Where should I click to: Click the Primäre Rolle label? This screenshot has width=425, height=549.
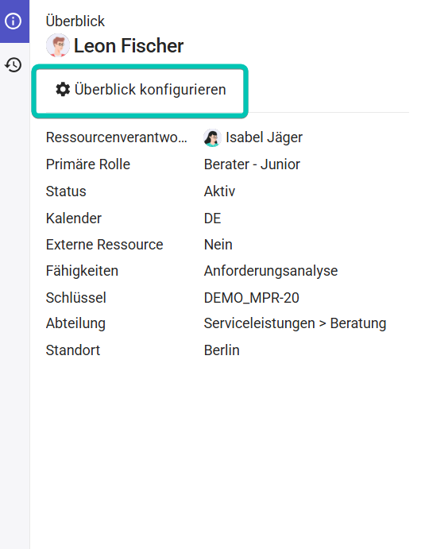click(88, 164)
